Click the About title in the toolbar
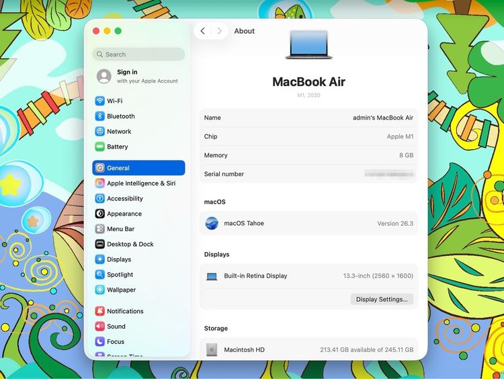Image resolution: width=504 pixels, height=379 pixels. 245,31
